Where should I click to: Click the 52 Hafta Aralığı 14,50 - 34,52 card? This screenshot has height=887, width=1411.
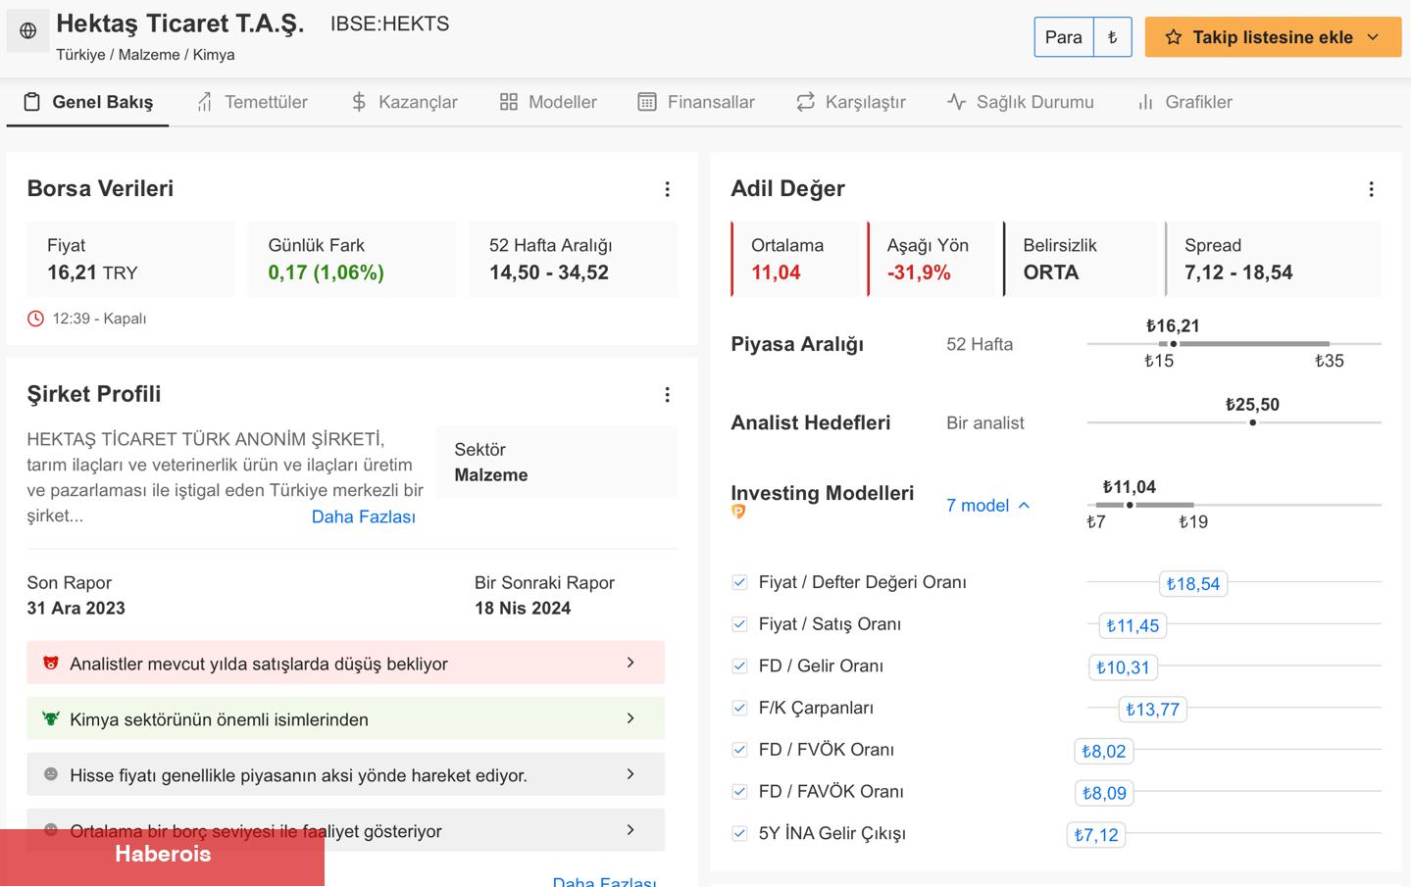pyautogui.click(x=574, y=259)
